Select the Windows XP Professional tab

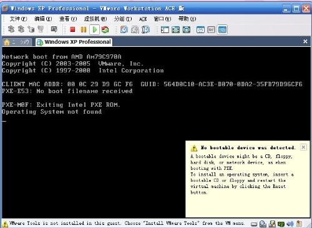pos(74,42)
